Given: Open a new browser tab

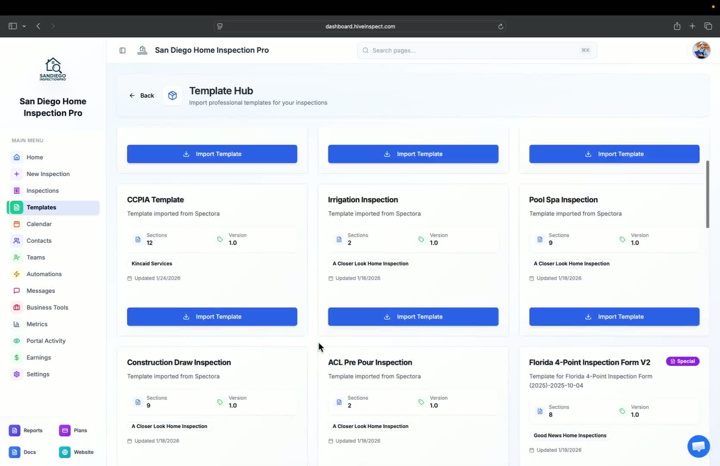Looking at the screenshot, I should click(692, 26).
